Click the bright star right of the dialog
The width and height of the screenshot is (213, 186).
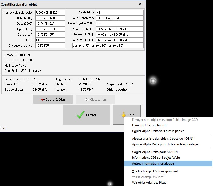point(153,81)
